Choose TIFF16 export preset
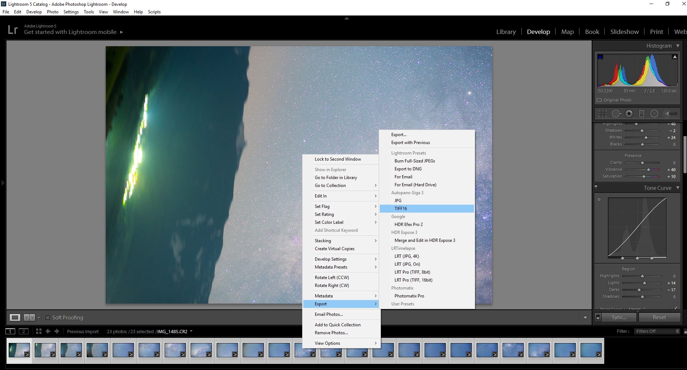Image resolution: width=687 pixels, height=370 pixels. tap(401, 209)
